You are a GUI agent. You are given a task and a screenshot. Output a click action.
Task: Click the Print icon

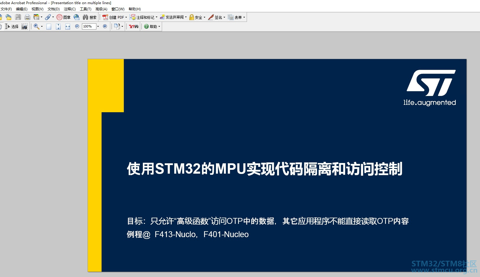(x=28, y=17)
